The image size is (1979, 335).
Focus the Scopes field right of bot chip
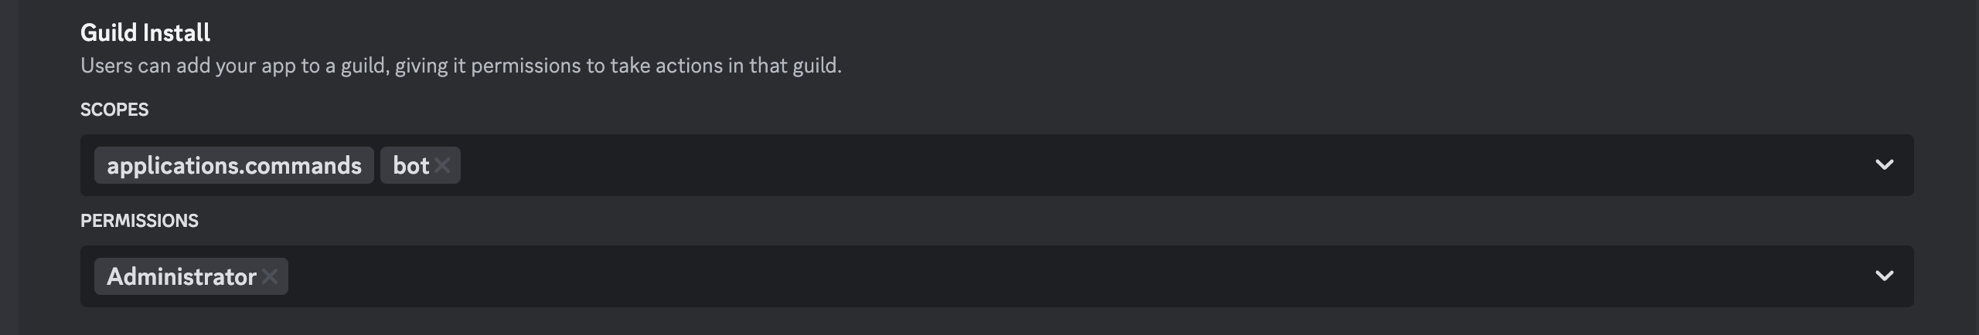click(1082, 165)
